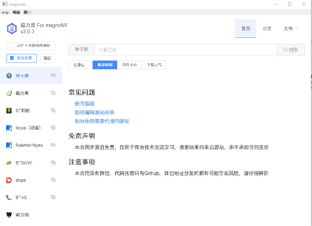Open 如何编辑源站列表 link
The width and height of the screenshot is (312, 226).
point(95,112)
